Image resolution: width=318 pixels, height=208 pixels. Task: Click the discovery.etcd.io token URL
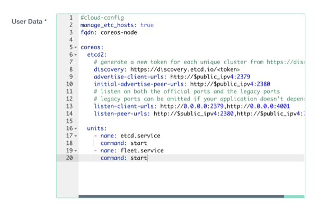tap(185, 70)
